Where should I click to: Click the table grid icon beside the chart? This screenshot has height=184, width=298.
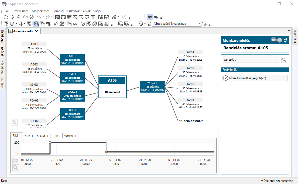pos(16,161)
